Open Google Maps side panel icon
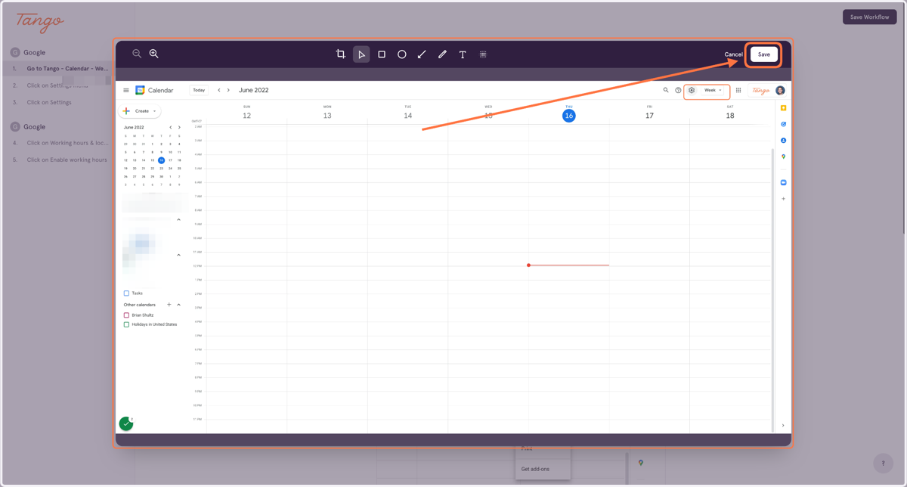Viewport: 907px width, 487px height. [x=783, y=157]
